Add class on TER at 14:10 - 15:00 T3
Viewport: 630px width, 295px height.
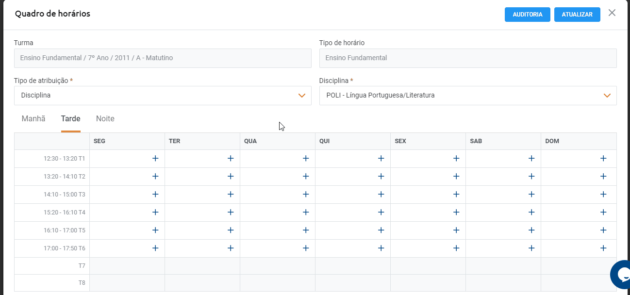pos(231,194)
